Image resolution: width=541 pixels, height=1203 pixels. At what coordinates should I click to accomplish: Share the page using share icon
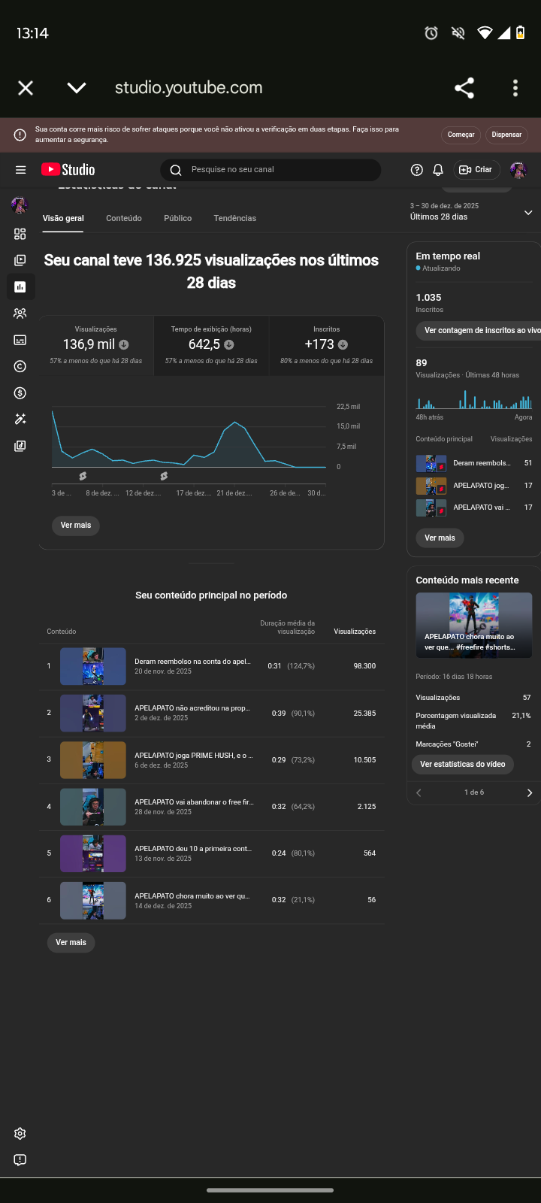coord(464,88)
